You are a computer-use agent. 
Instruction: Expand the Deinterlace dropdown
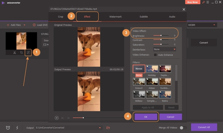click(164, 49)
